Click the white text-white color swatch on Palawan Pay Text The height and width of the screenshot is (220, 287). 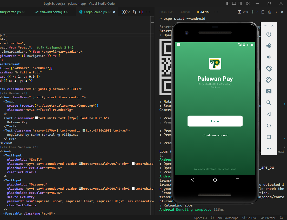tap(36, 118)
